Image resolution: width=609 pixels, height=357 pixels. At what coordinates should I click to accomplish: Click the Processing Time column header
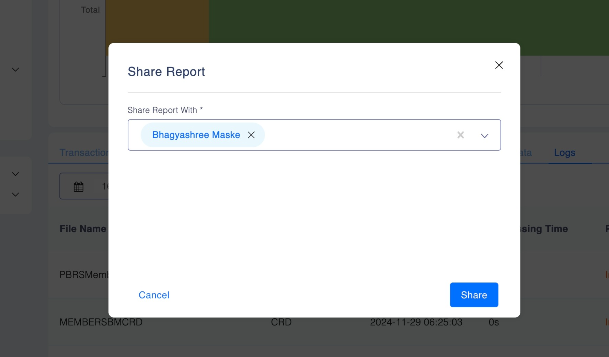click(544, 229)
